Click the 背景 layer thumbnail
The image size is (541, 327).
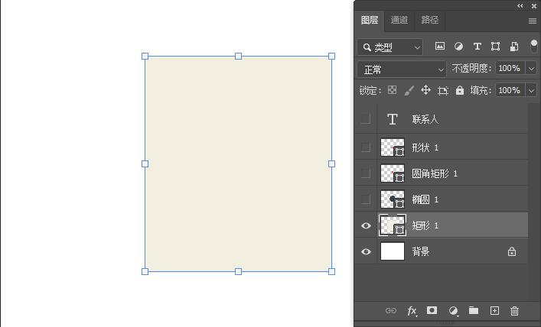393,251
